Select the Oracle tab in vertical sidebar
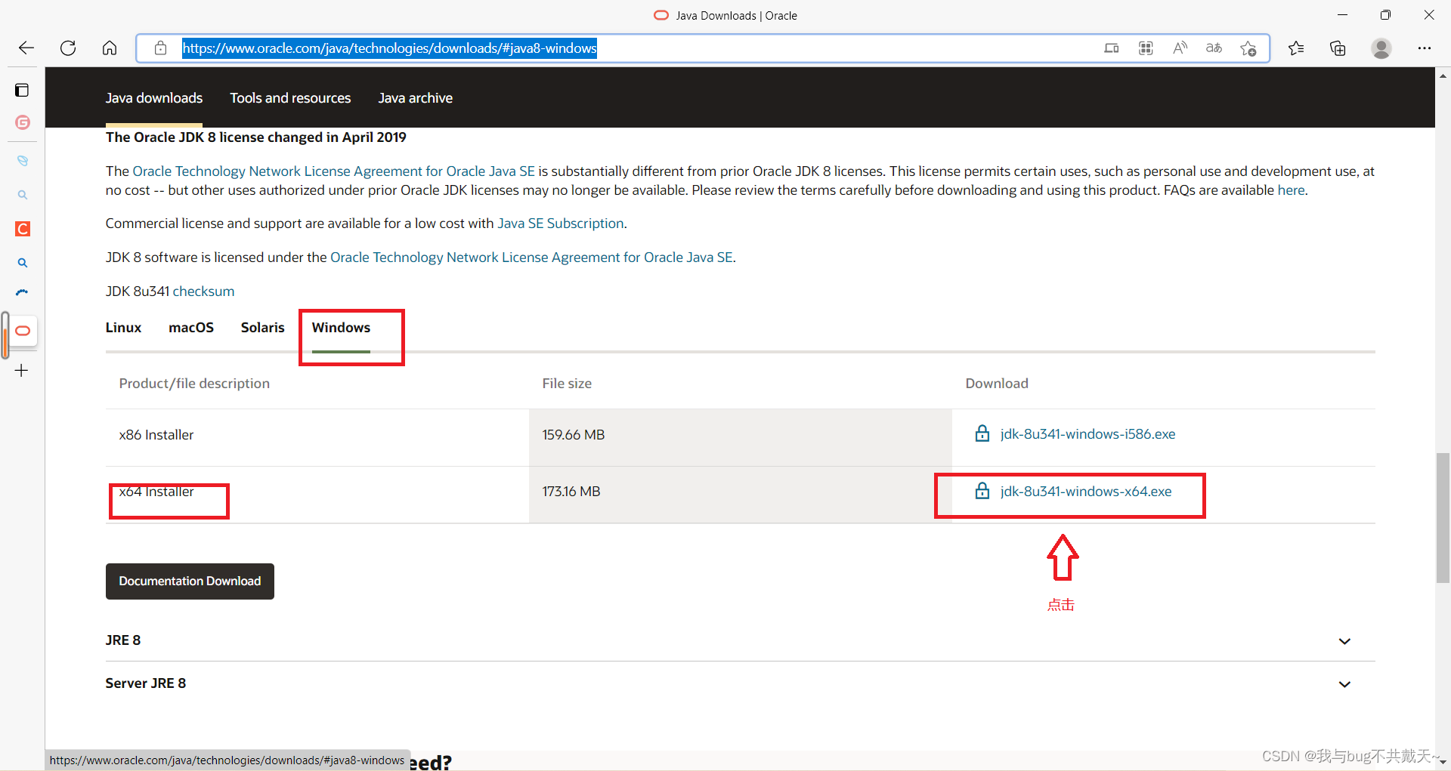The height and width of the screenshot is (771, 1451). click(23, 331)
